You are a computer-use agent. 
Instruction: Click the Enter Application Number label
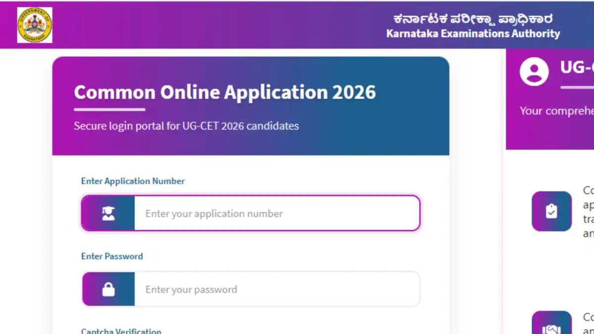tap(133, 181)
